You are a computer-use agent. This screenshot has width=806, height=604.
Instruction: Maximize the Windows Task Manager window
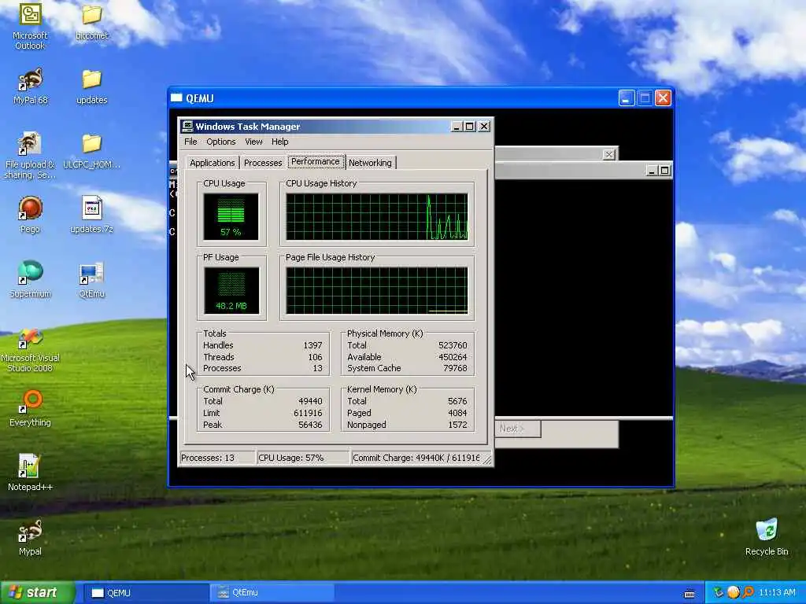[469, 127]
